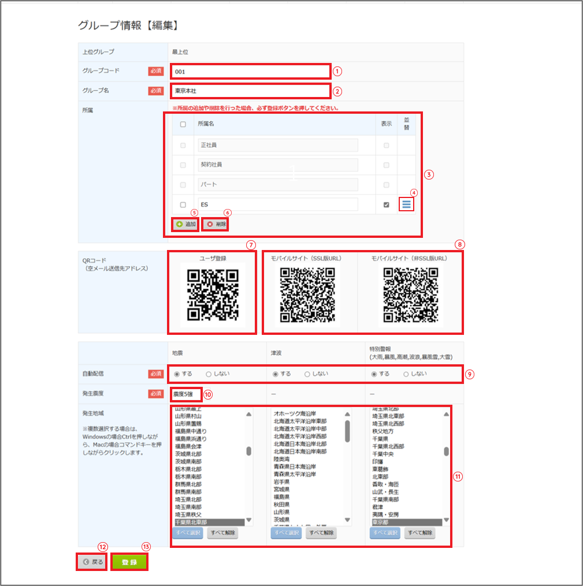
Task: Select 秋田県 in the 津波 region list
Action: 281,505
